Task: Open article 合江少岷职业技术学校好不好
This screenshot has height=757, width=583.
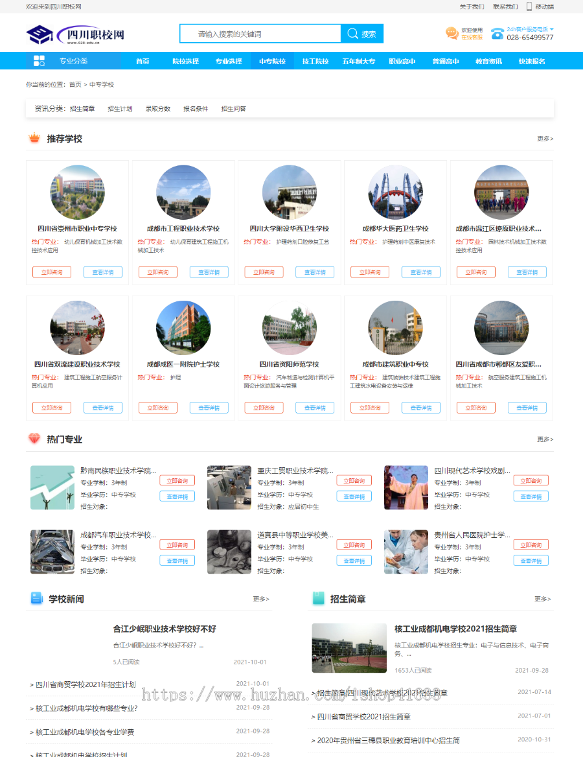Action: pos(165,629)
